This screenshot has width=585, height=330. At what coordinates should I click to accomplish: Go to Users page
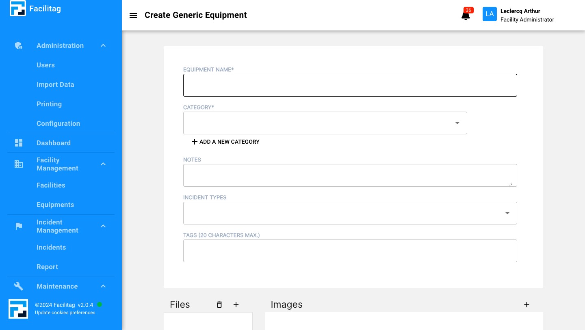click(45, 65)
